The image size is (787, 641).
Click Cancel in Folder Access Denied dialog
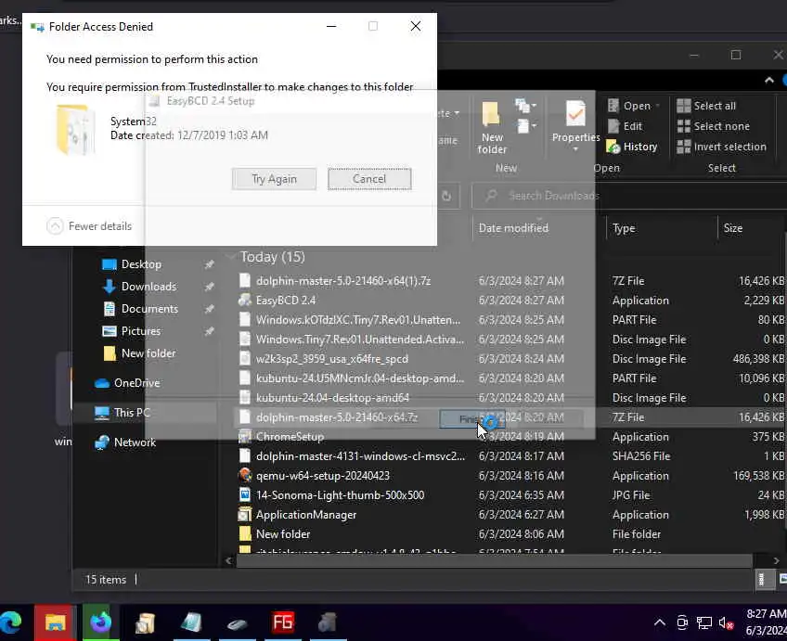(x=369, y=179)
